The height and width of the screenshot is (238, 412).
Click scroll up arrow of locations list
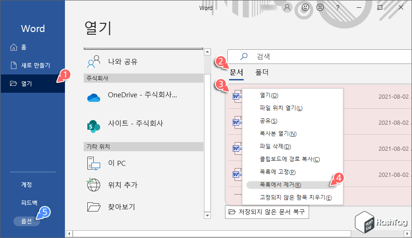[x=207, y=52]
